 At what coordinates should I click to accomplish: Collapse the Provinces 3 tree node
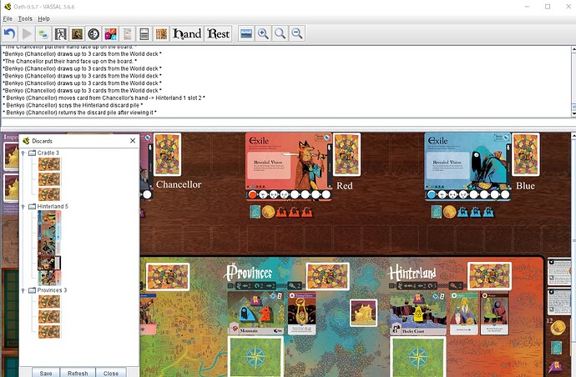pos(23,290)
